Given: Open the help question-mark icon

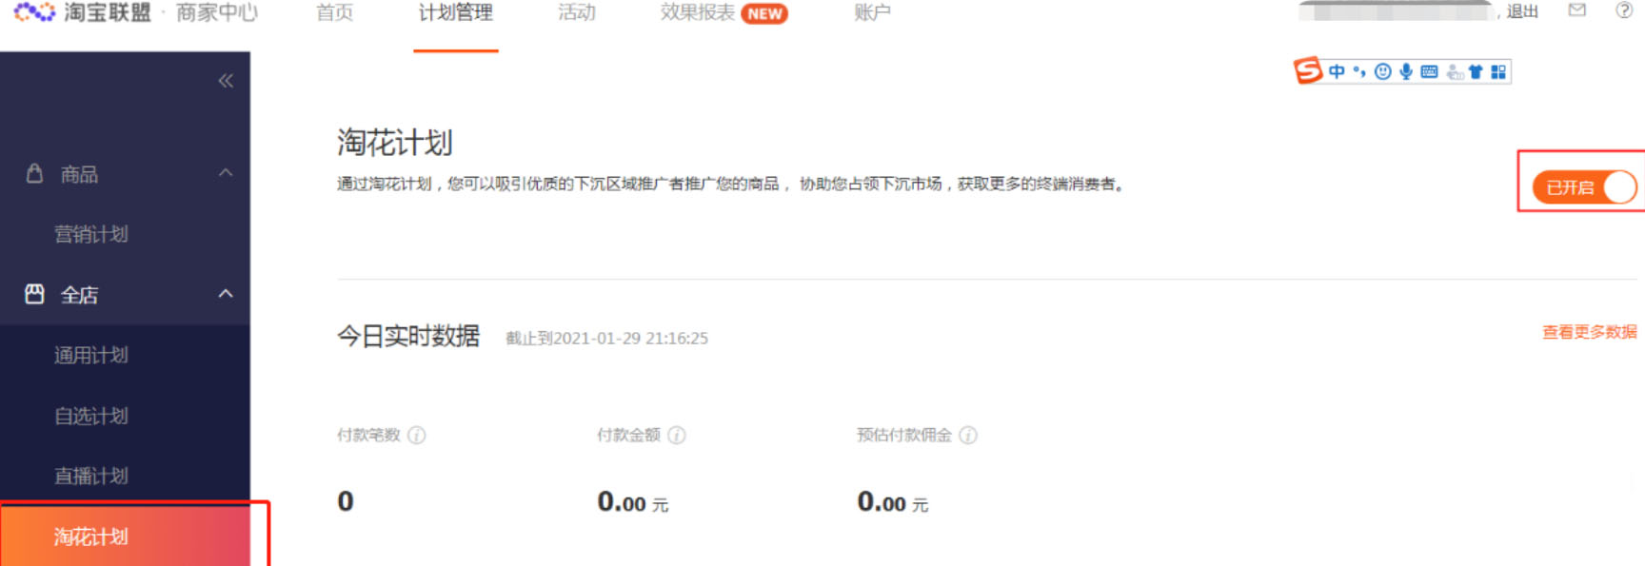Looking at the screenshot, I should point(1624,10).
